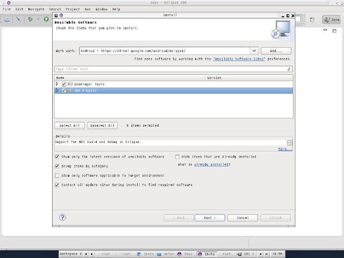Click the anton folder item in taskbar
Viewport: 344px width, 258px height.
[x=166, y=254]
